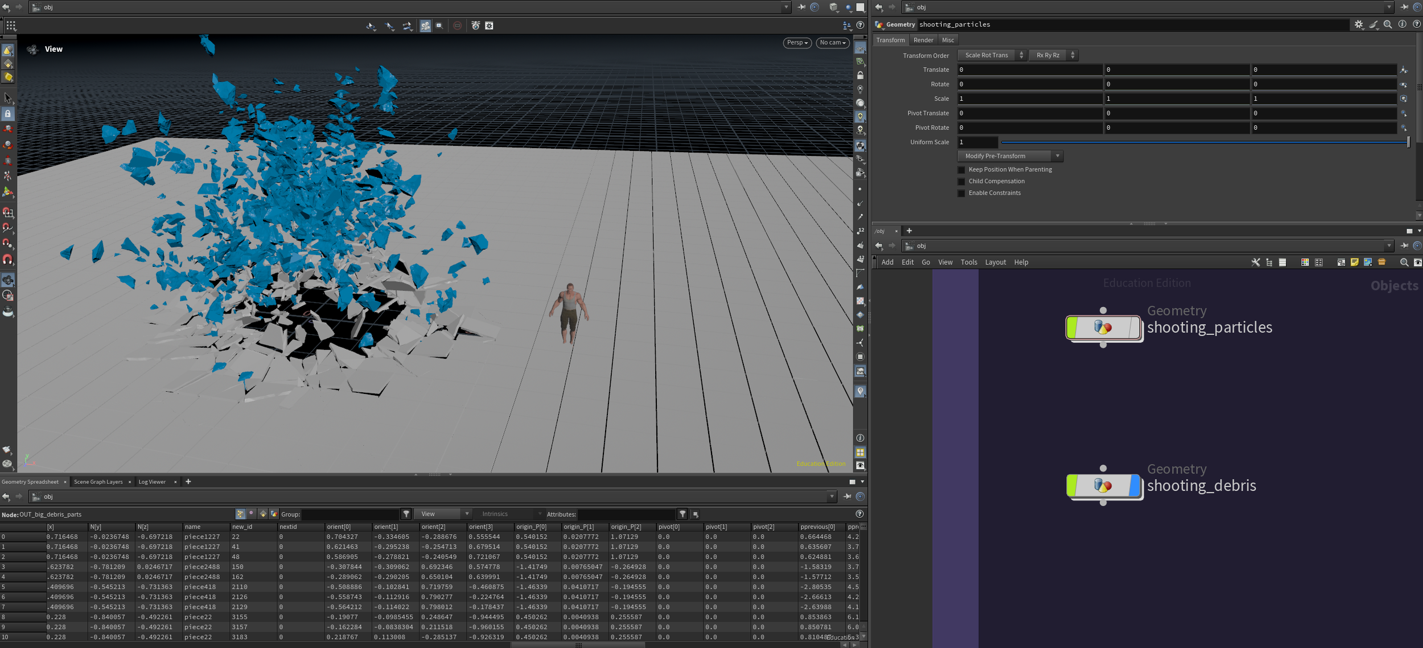
Task: Open the No cam menu button
Action: pyautogui.click(x=833, y=43)
